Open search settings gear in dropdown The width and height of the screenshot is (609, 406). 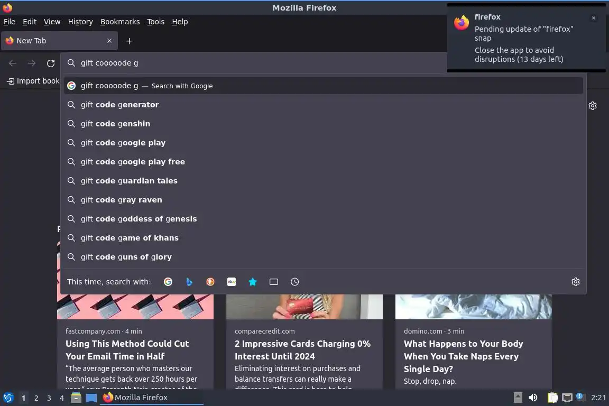[x=576, y=282]
